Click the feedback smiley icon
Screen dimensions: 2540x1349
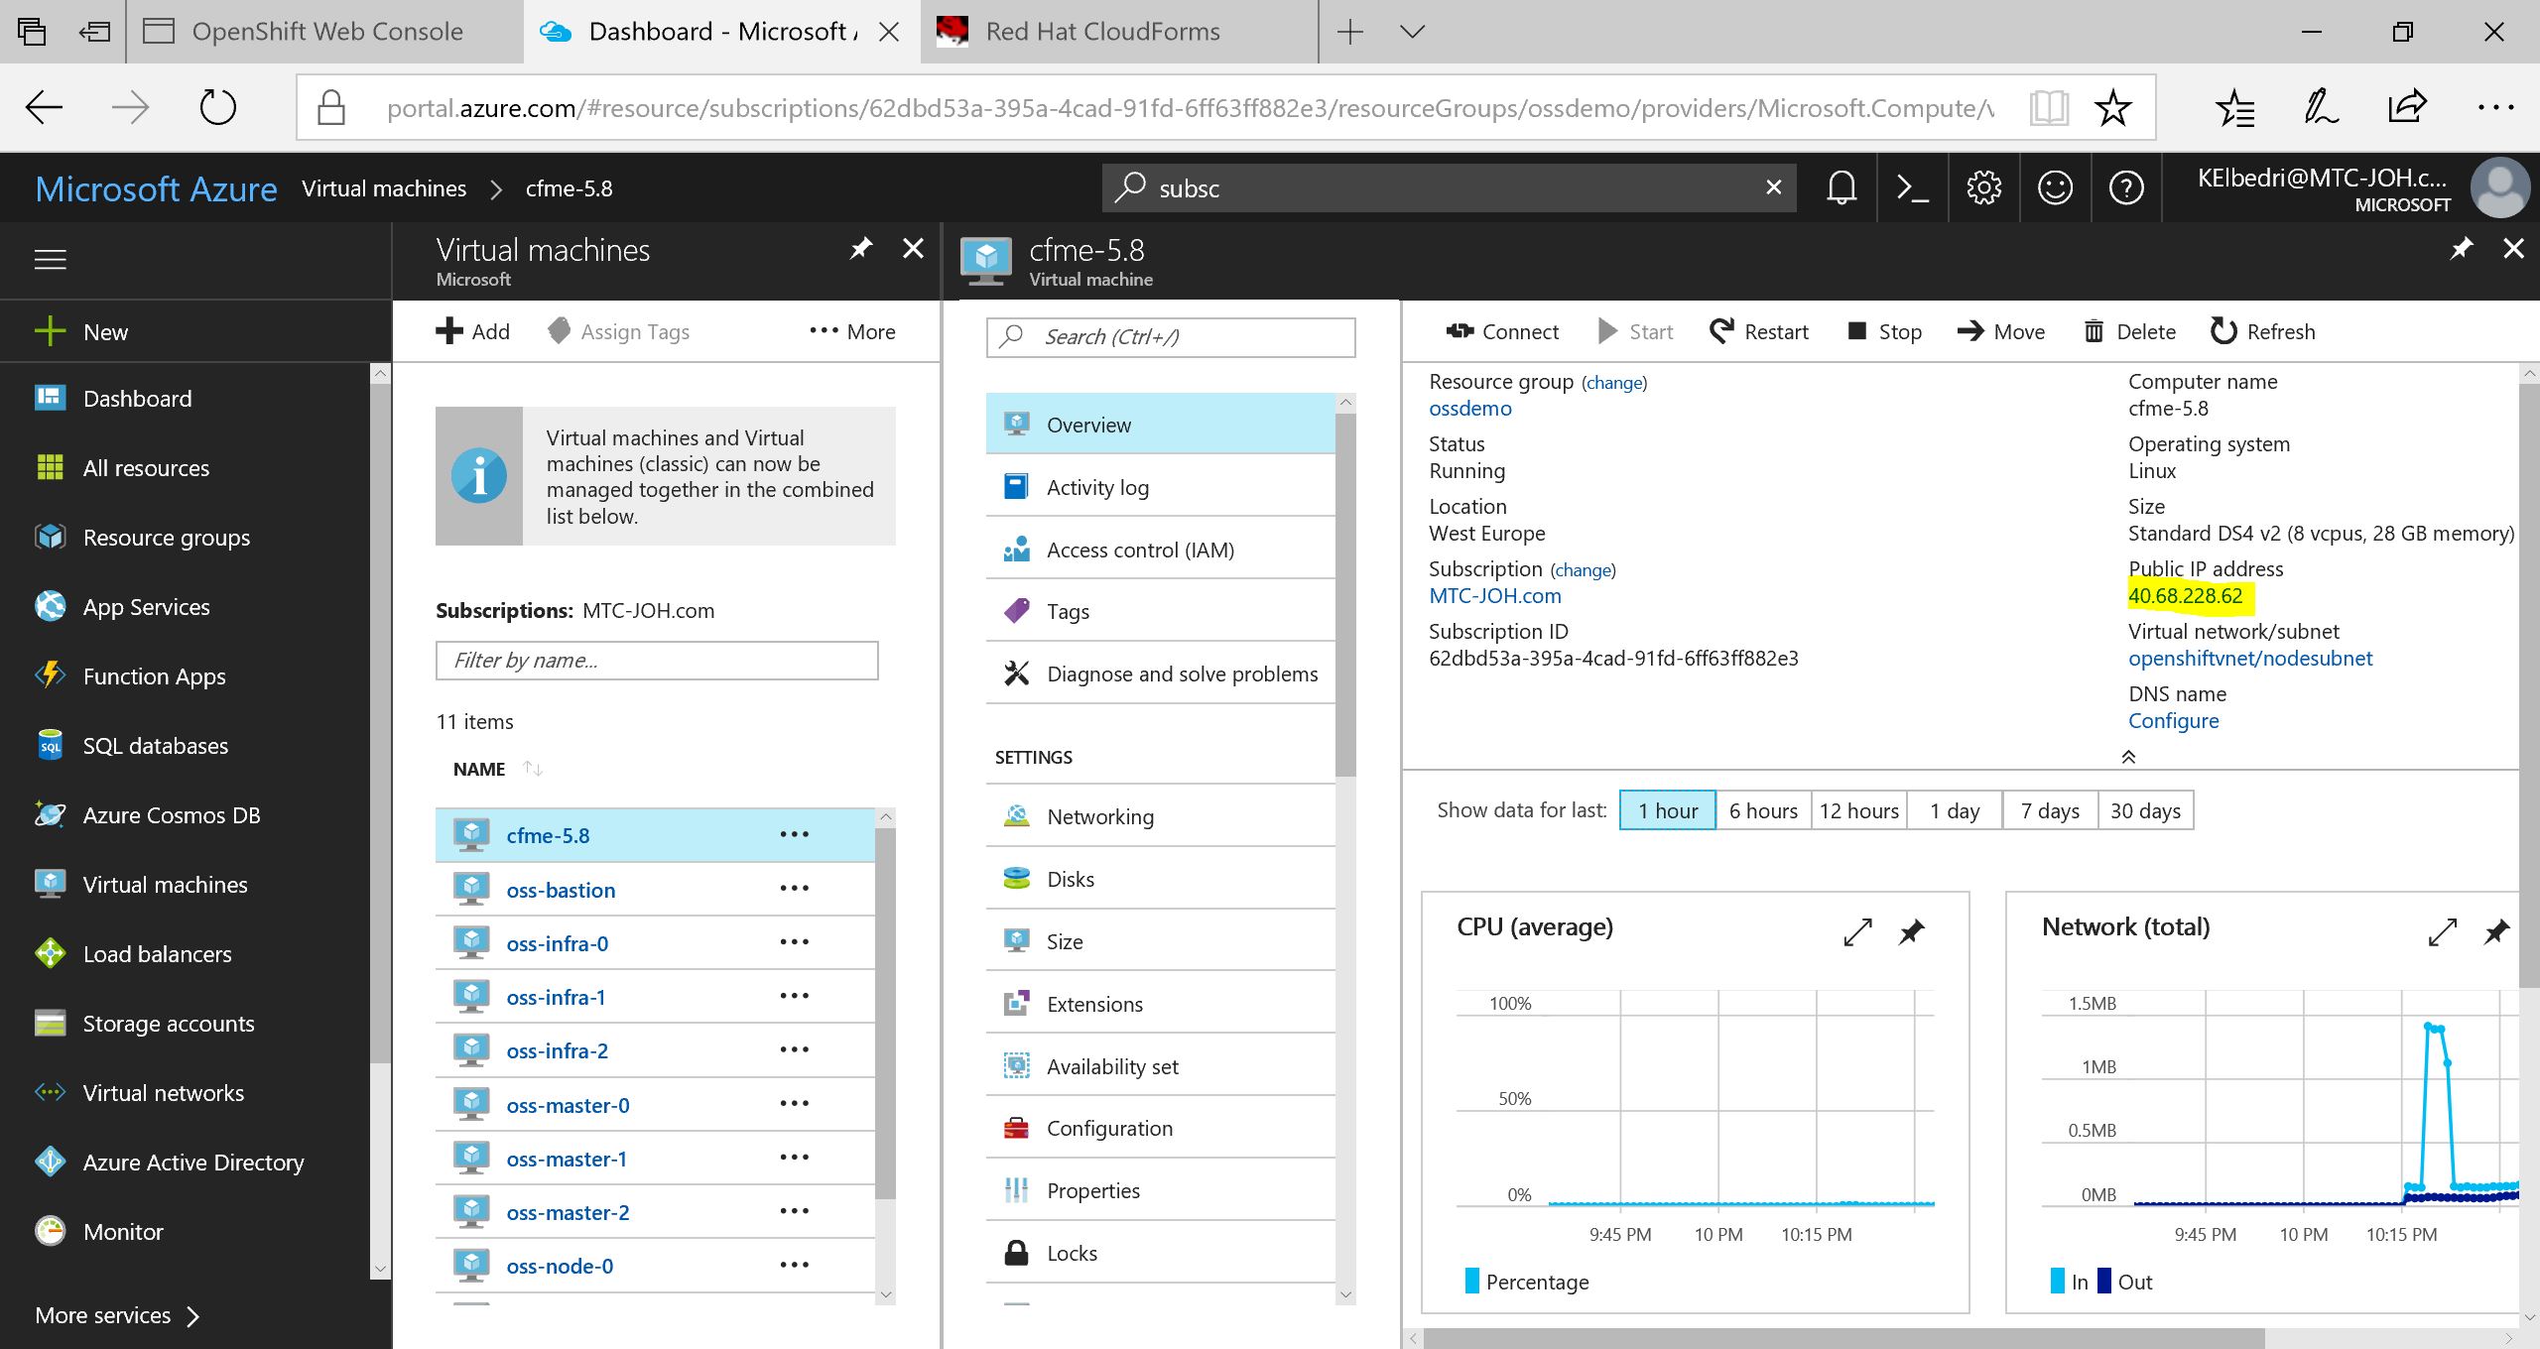(2055, 187)
